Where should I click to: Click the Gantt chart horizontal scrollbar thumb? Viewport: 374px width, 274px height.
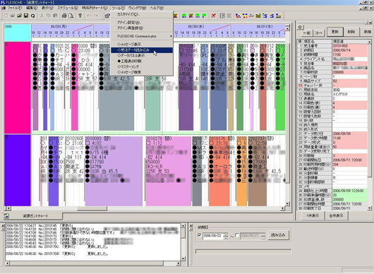92,208
